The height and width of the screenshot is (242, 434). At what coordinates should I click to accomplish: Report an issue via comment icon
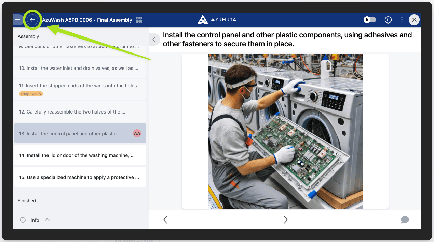(x=405, y=220)
